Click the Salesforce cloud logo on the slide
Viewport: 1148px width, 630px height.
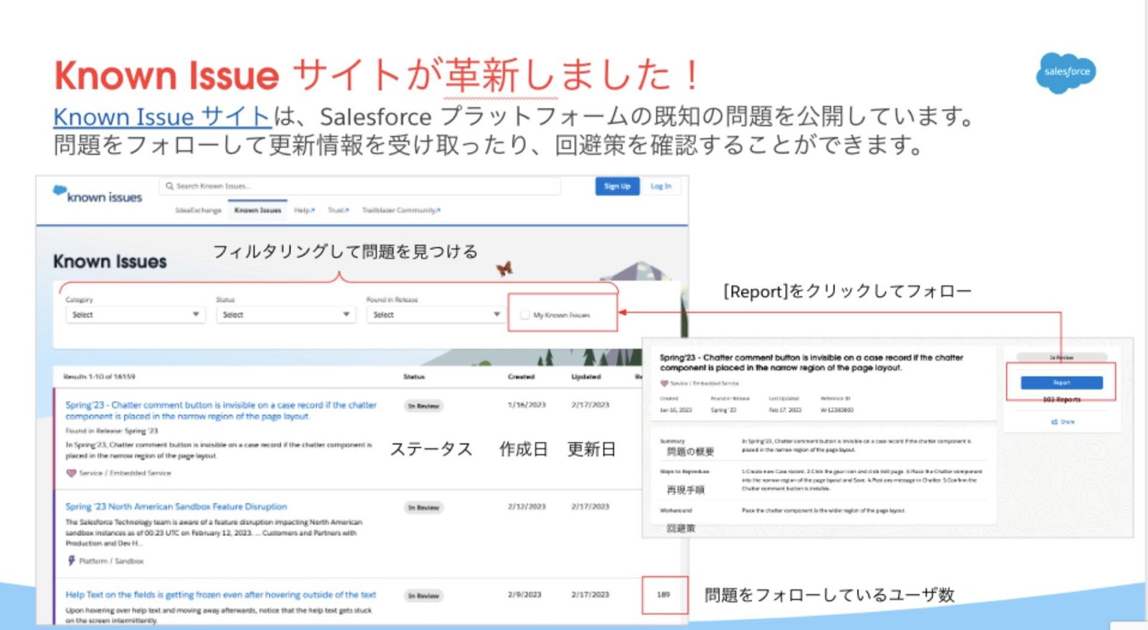pyautogui.click(x=1066, y=72)
